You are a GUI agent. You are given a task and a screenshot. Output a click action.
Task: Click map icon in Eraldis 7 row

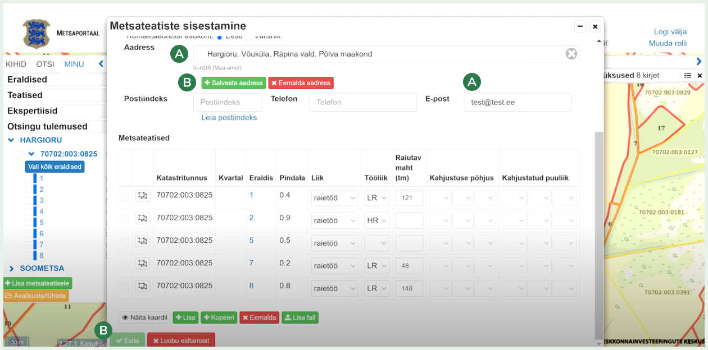(x=143, y=264)
